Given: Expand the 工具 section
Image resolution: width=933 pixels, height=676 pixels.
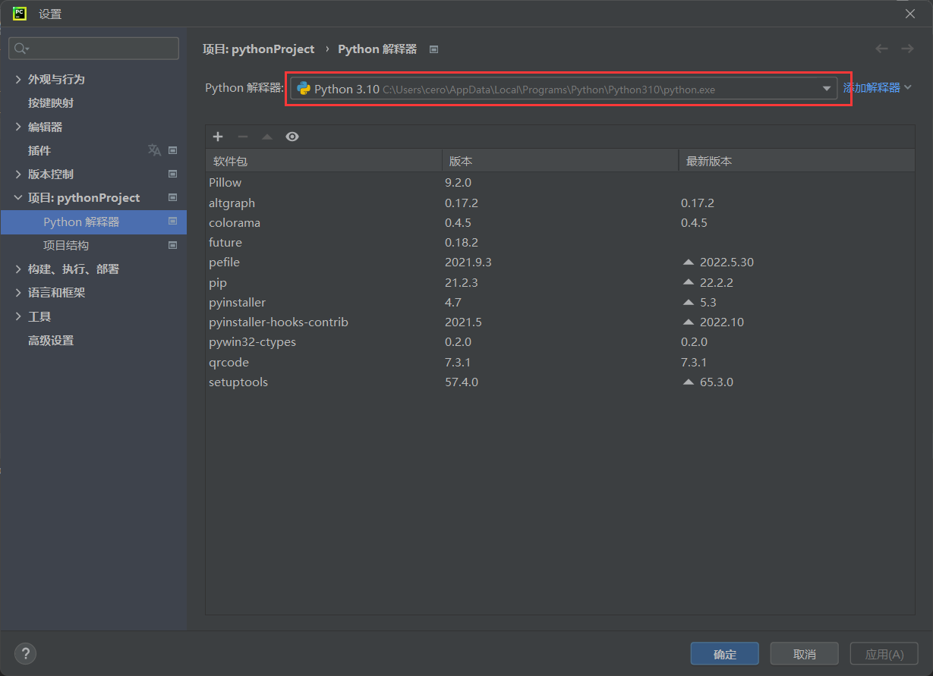Looking at the screenshot, I should pyautogui.click(x=19, y=316).
